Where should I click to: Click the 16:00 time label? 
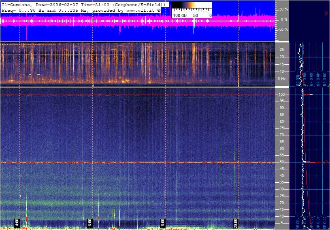[x=89, y=223]
